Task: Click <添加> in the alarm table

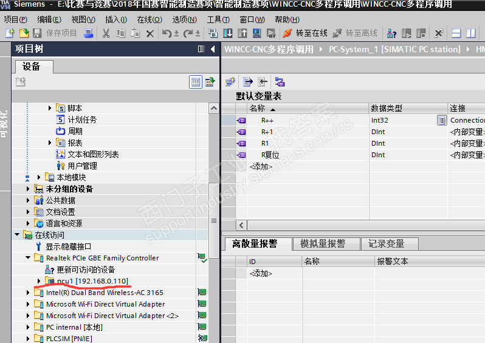Action: click(x=261, y=273)
